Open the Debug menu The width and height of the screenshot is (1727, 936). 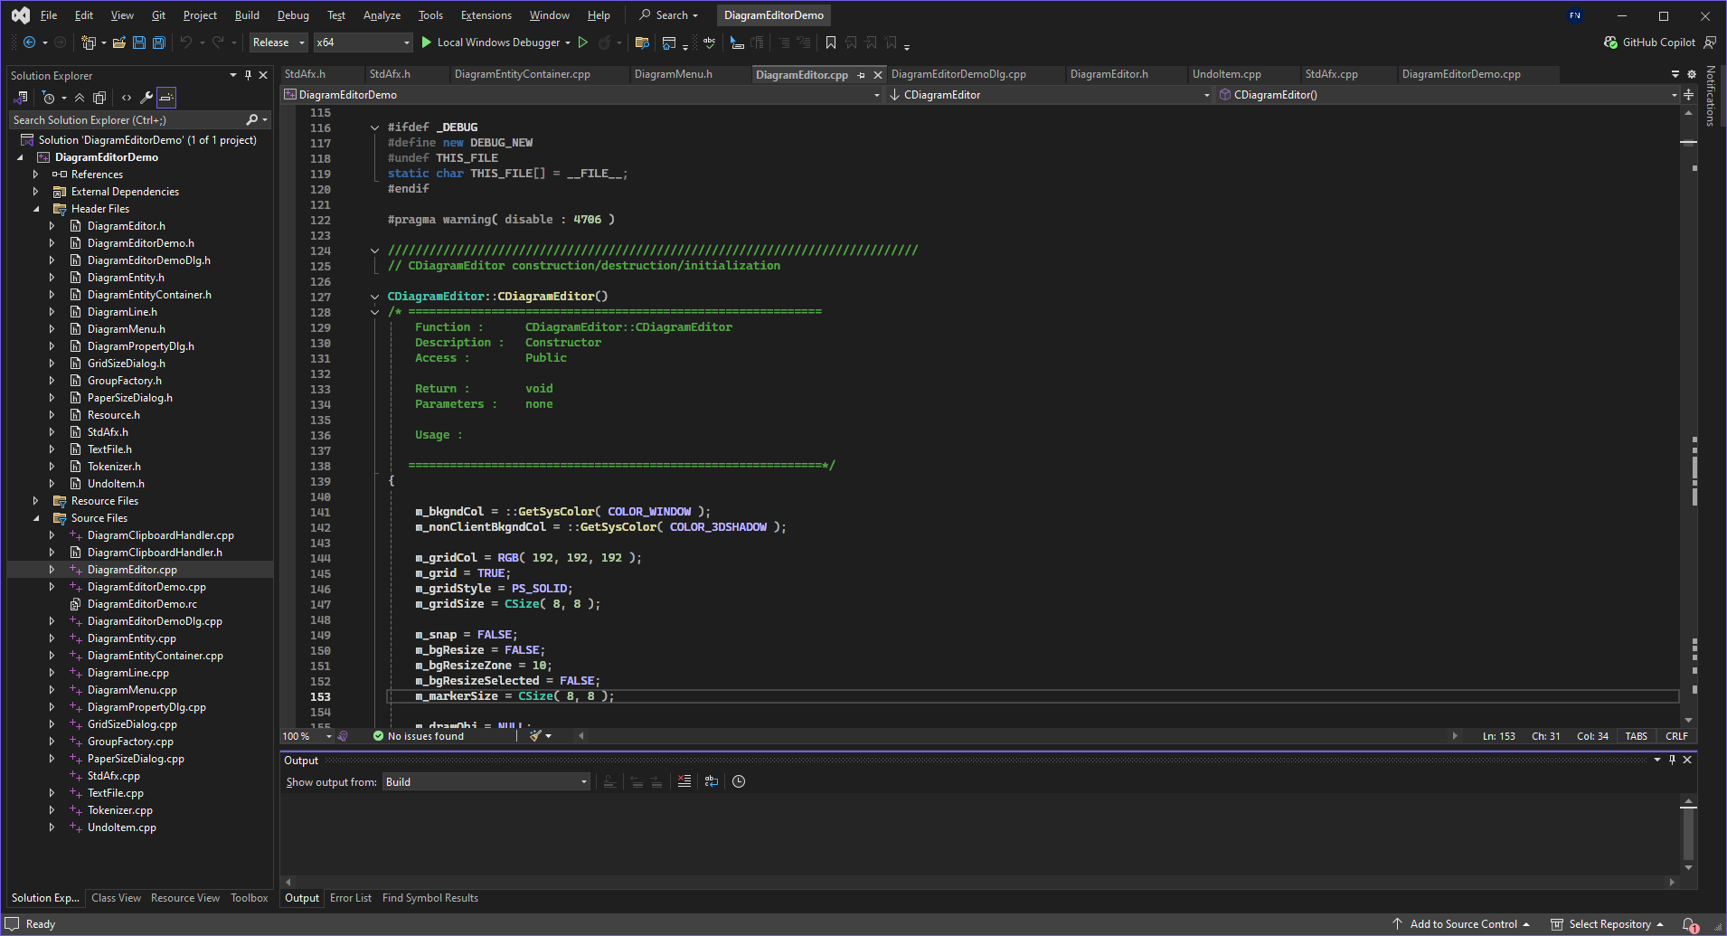tap(293, 15)
